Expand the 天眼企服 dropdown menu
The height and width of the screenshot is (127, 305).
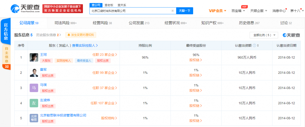tap(258, 11)
